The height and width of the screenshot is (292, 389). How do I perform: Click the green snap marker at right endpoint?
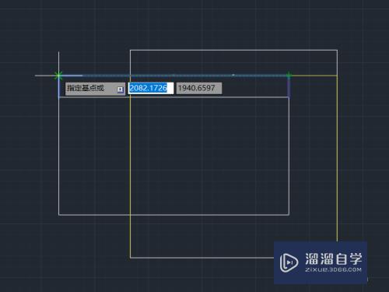tap(289, 76)
